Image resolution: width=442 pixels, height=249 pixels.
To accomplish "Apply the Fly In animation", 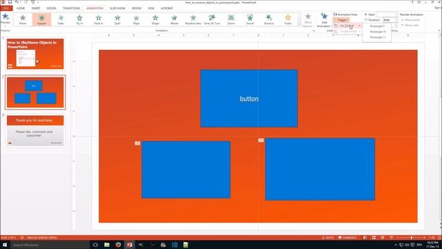I will (x=79, y=19).
